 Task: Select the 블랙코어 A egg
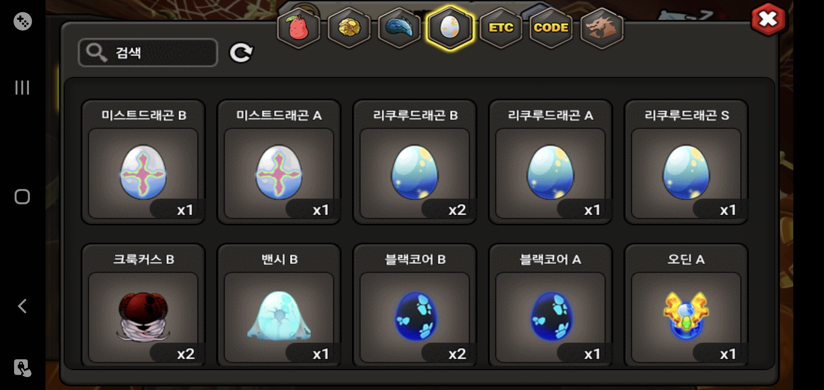550,305
